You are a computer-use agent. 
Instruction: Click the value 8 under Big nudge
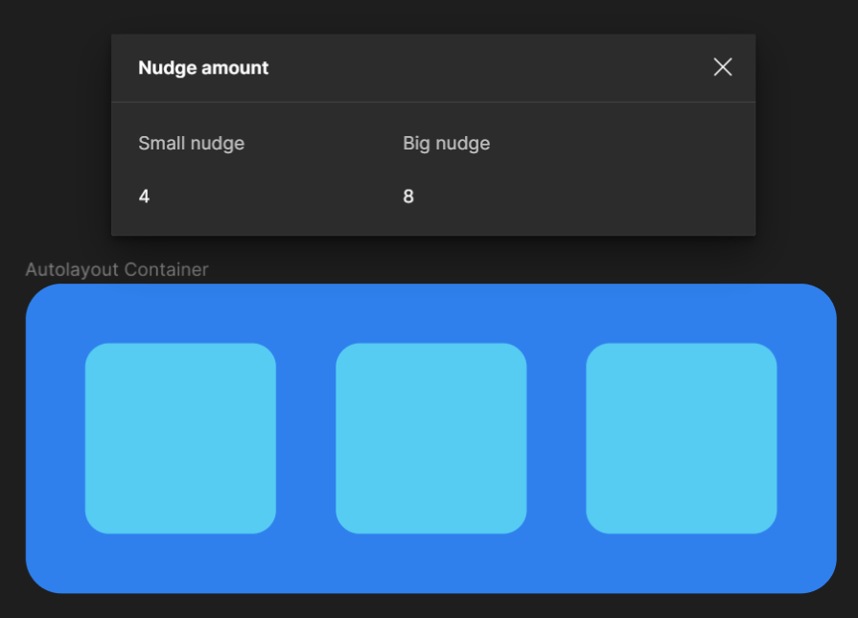(408, 196)
